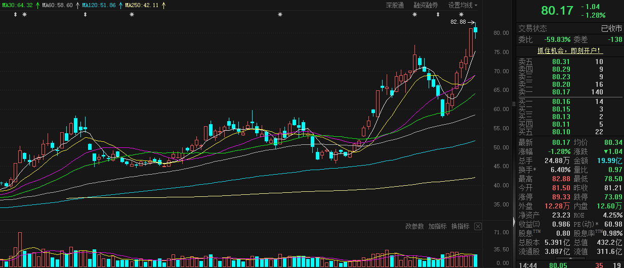Click the 金额 value 19.99亿
Viewport: 624px width, 268px height.
tap(610, 160)
